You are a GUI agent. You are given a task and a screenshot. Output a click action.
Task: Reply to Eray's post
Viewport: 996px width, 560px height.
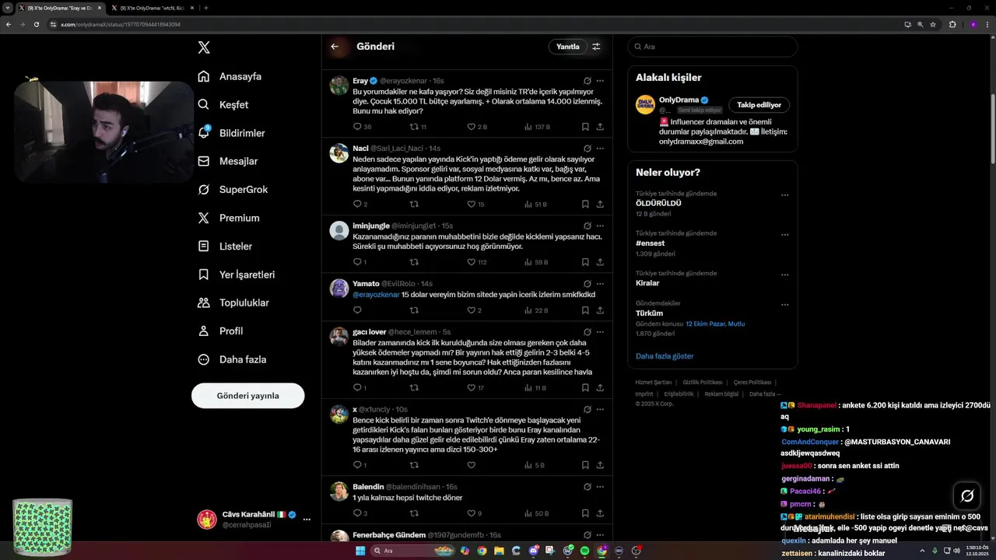tap(362, 127)
